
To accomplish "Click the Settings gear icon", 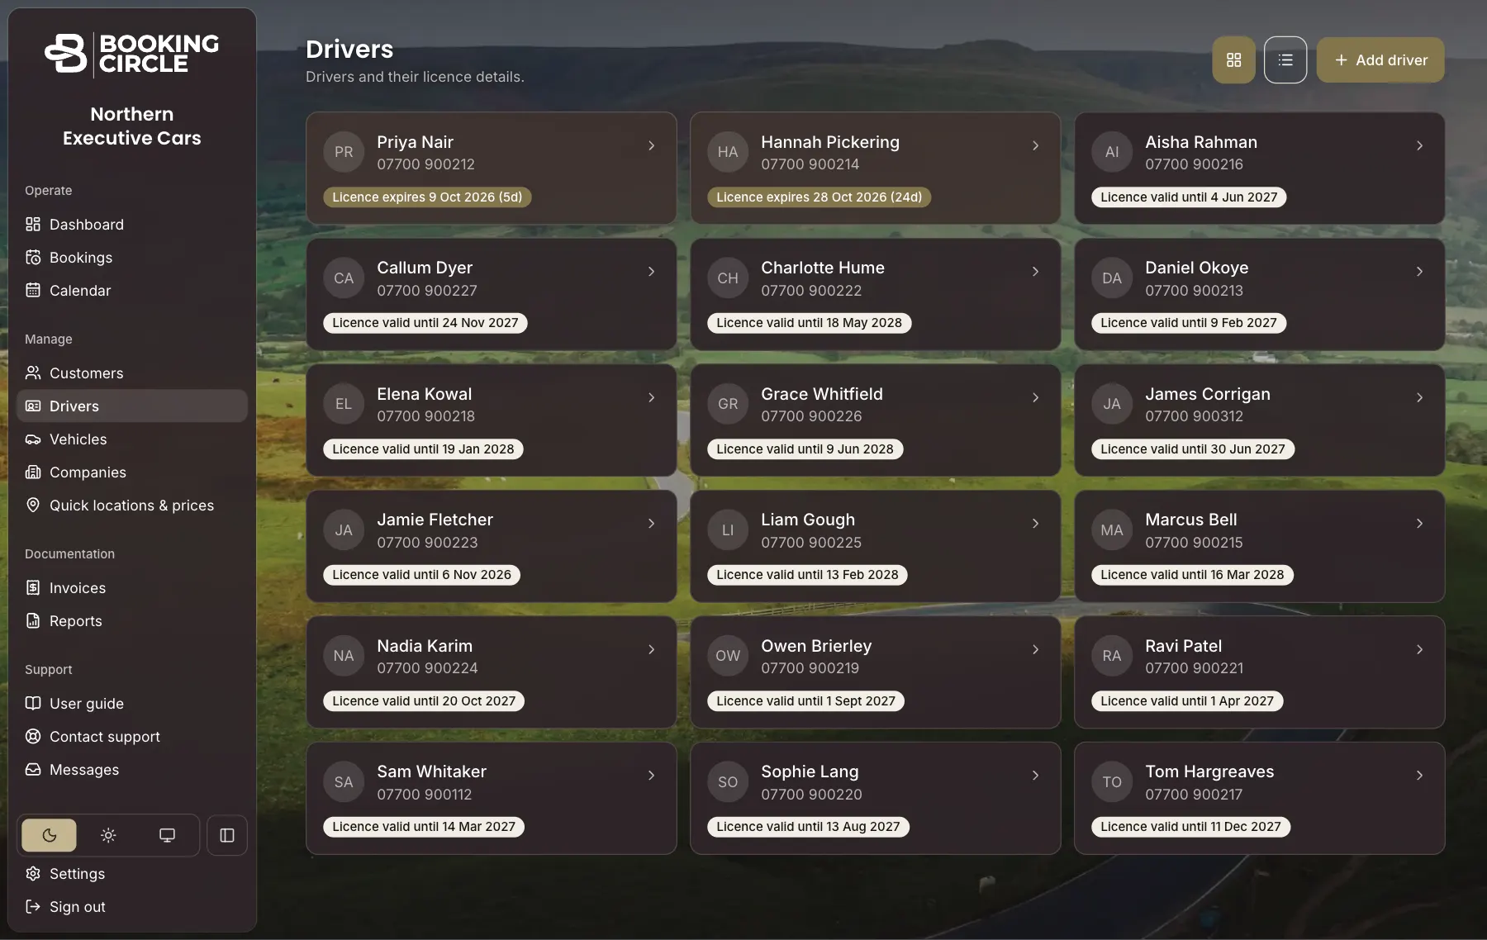I will [x=33, y=873].
